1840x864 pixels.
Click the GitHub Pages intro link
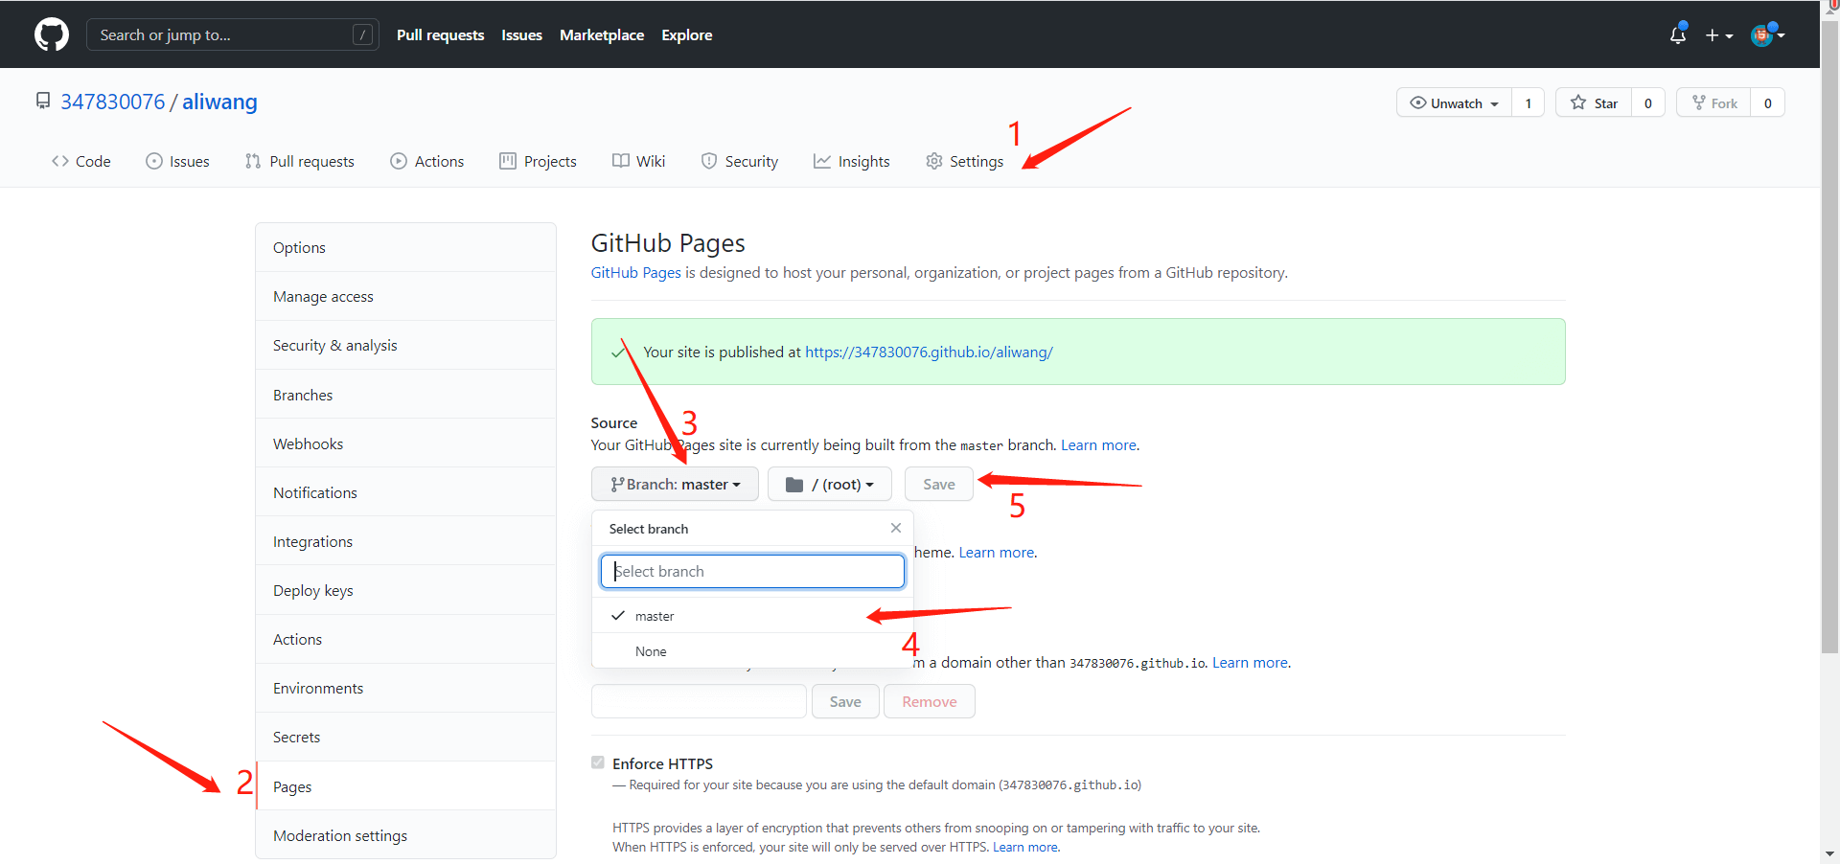(635, 272)
